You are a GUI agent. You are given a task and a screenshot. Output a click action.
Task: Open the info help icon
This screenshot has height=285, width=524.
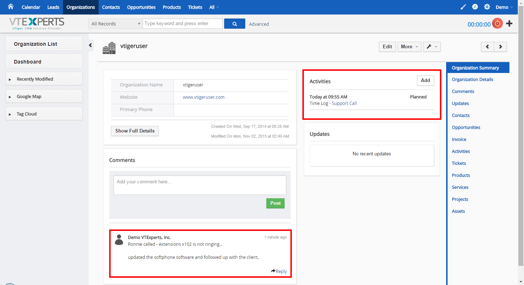pyautogui.click(x=475, y=7)
